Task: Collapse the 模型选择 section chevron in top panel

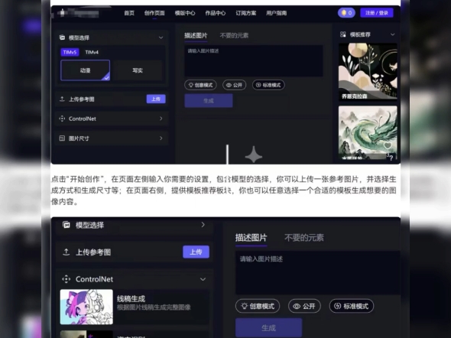Action: click(x=161, y=37)
